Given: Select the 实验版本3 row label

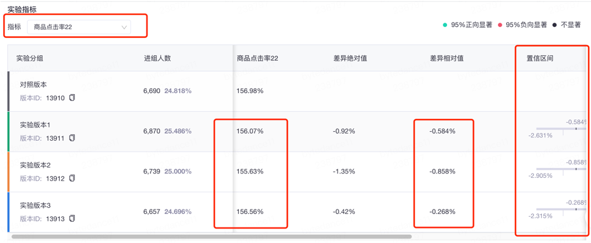Looking at the screenshot, I should coord(35,205).
